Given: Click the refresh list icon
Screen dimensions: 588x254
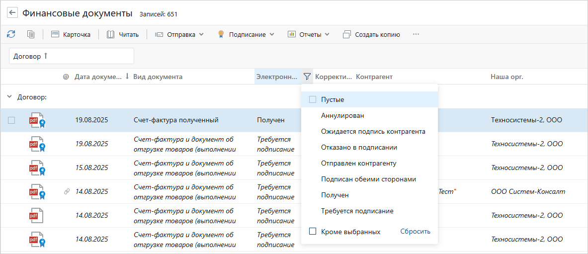Looking at the screenshot, I should click(x=11, y=34).
